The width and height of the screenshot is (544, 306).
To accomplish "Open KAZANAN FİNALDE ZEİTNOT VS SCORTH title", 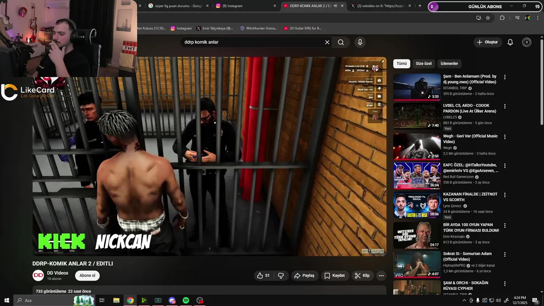I will [x=470, y=197].
